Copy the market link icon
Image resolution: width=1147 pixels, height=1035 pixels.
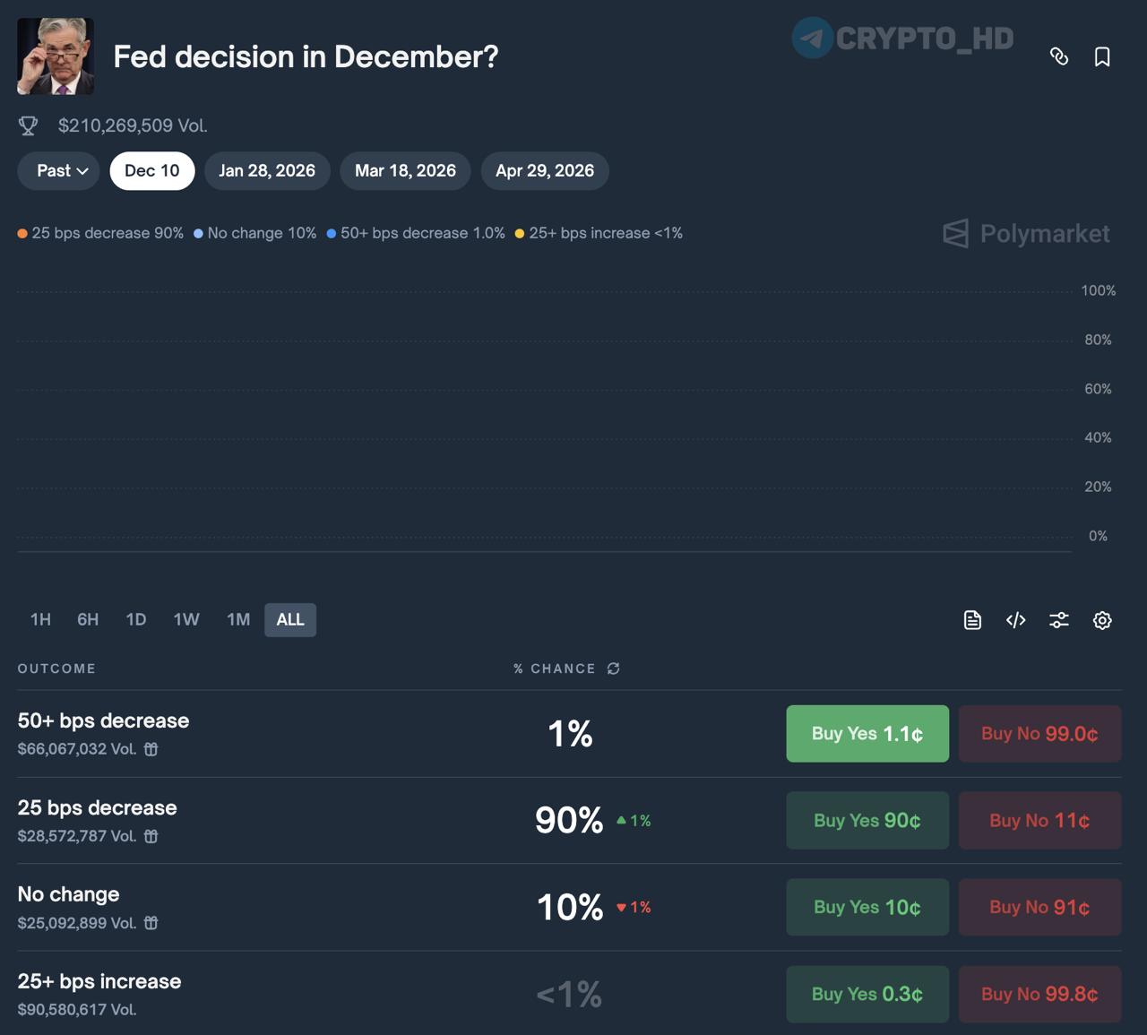click(x=1059, y=56)
